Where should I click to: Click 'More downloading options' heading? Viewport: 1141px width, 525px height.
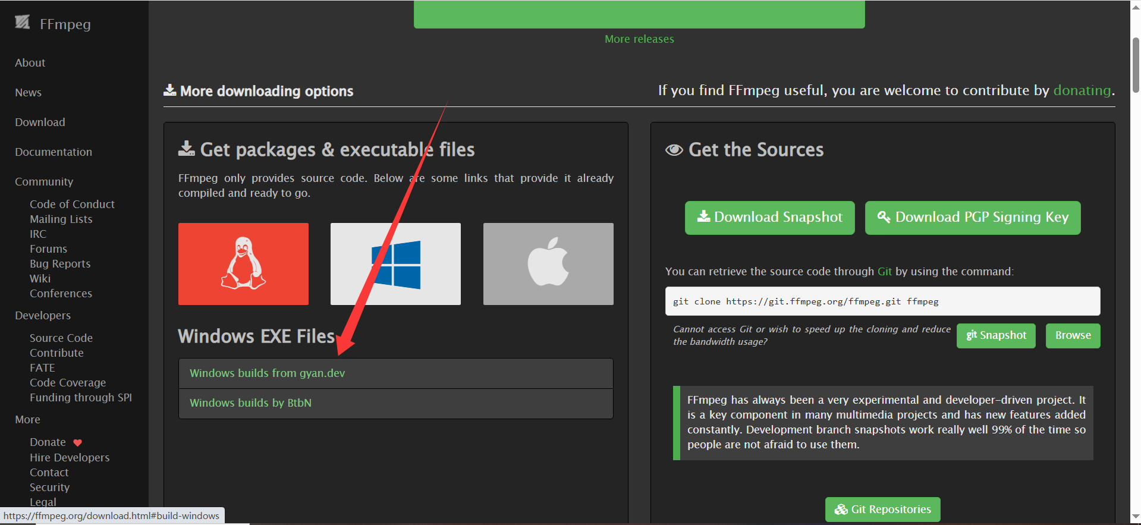pyautogui.click(x=266, y=91)
